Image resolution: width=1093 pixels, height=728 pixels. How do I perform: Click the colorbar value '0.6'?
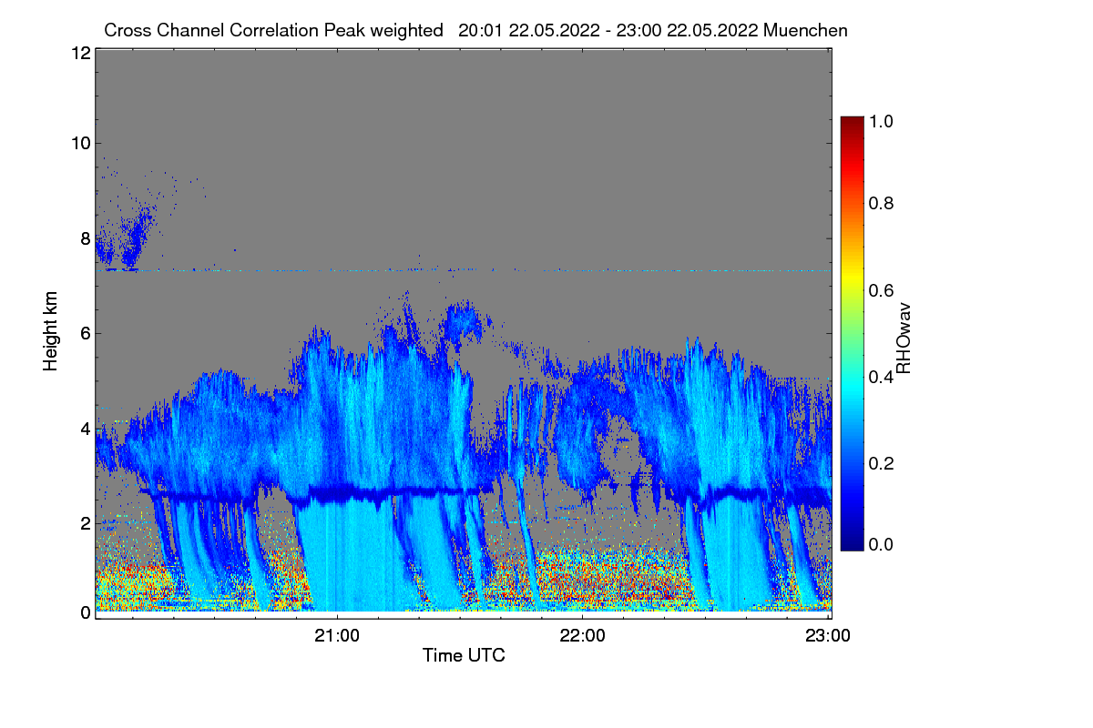882,290
